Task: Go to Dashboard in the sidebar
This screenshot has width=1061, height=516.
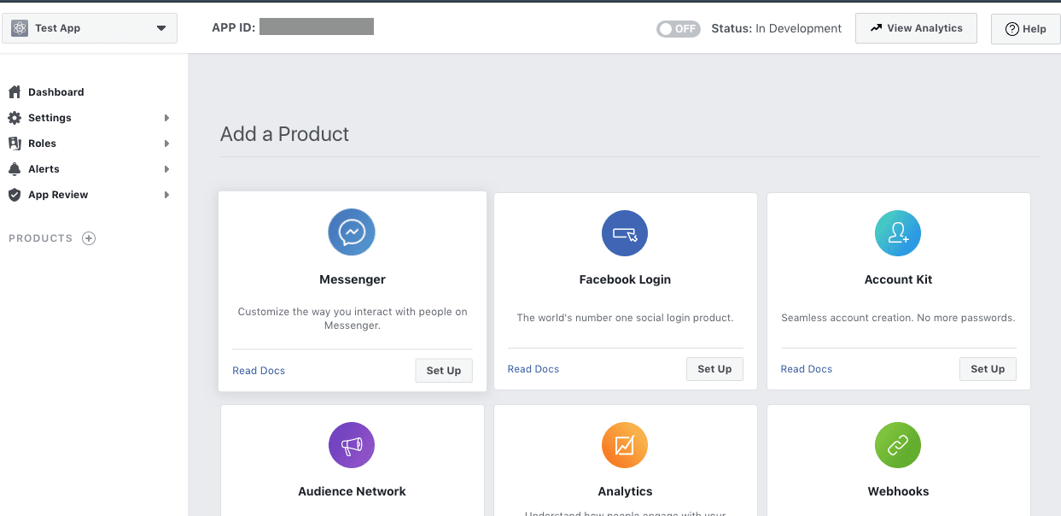Action: click(55, 92)
